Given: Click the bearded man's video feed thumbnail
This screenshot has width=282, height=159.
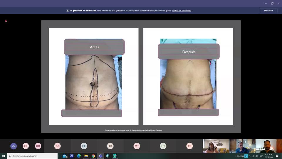Looking at the screenshot, I should point(269,146).
